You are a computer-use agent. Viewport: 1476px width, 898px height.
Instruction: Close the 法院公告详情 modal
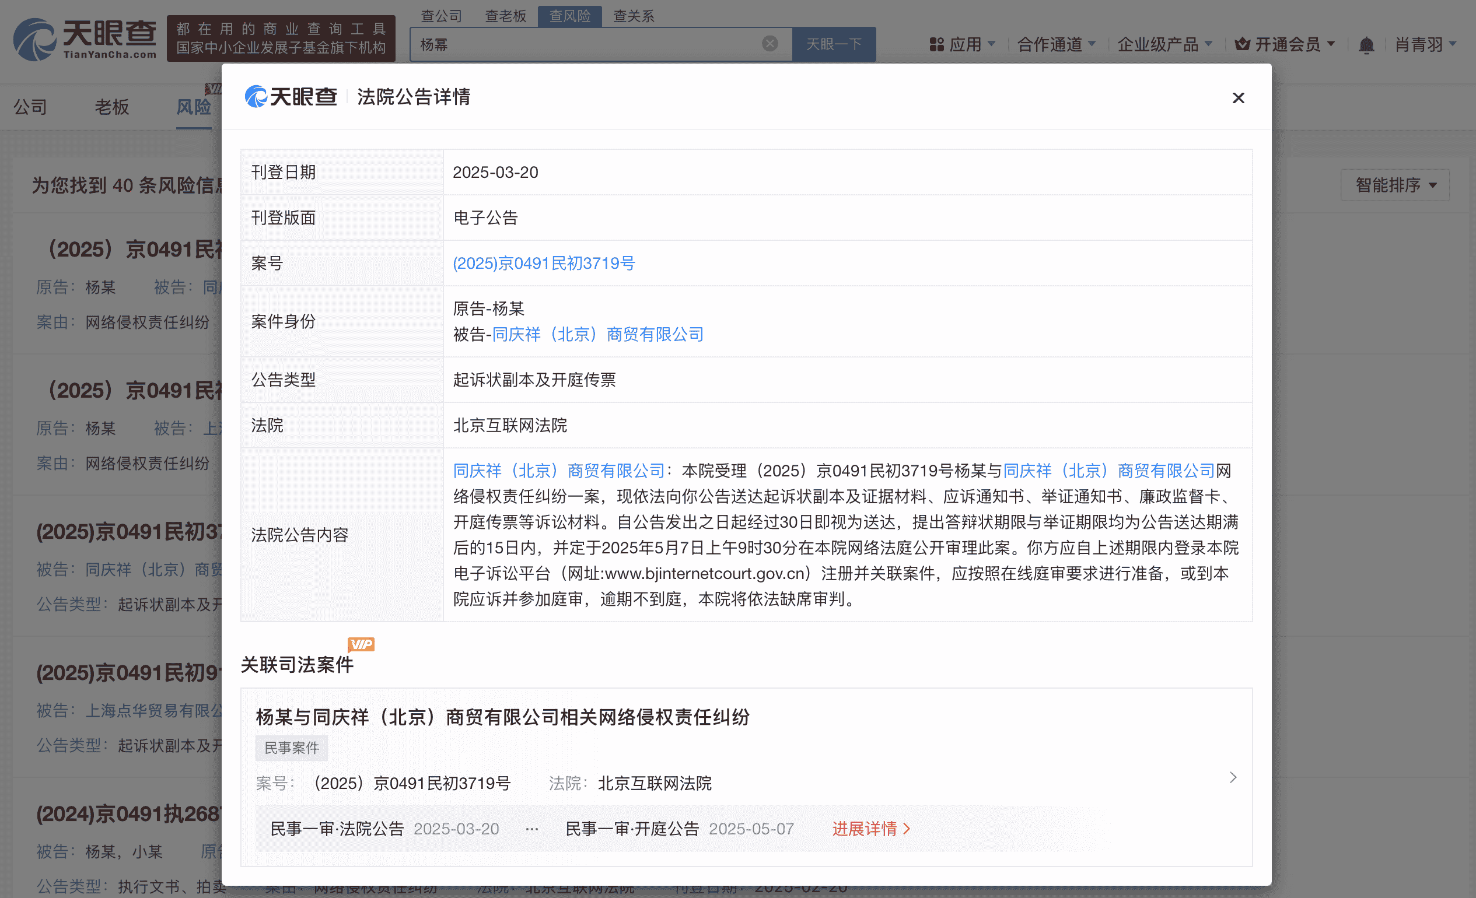[1238, 97]
